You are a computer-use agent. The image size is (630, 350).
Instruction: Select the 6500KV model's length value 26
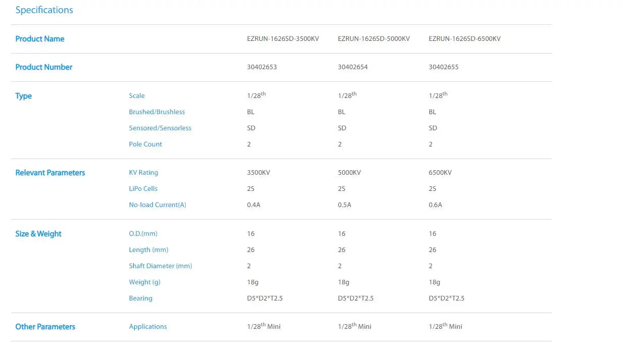(433, 250)
